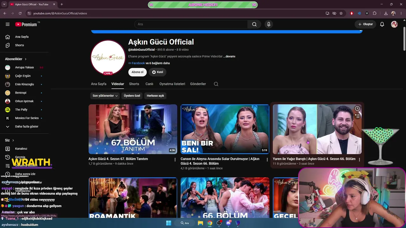This screenshot has width=406, height=228.
Task: Go back to the previous page
Action: (5, 13)
